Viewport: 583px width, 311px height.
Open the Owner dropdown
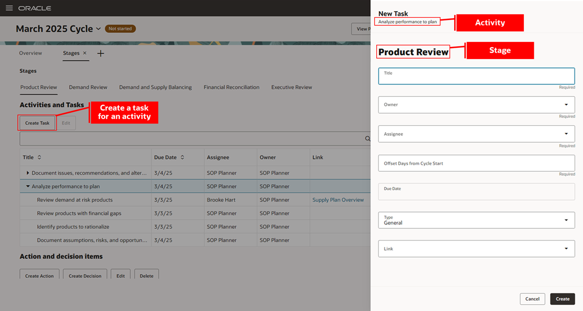pos(476,105)
